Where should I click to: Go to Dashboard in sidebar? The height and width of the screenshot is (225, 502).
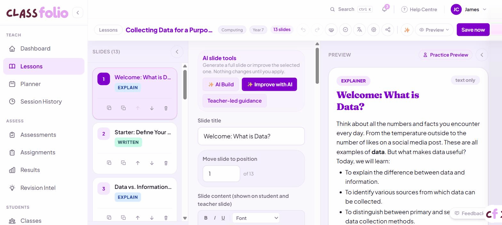tap(44, 49)
